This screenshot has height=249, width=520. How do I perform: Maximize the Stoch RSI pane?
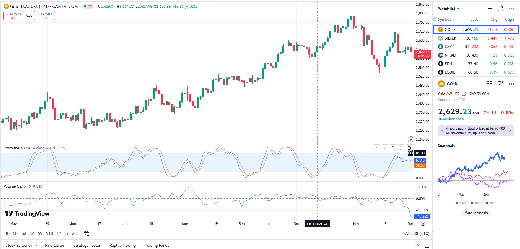(409, 148)
